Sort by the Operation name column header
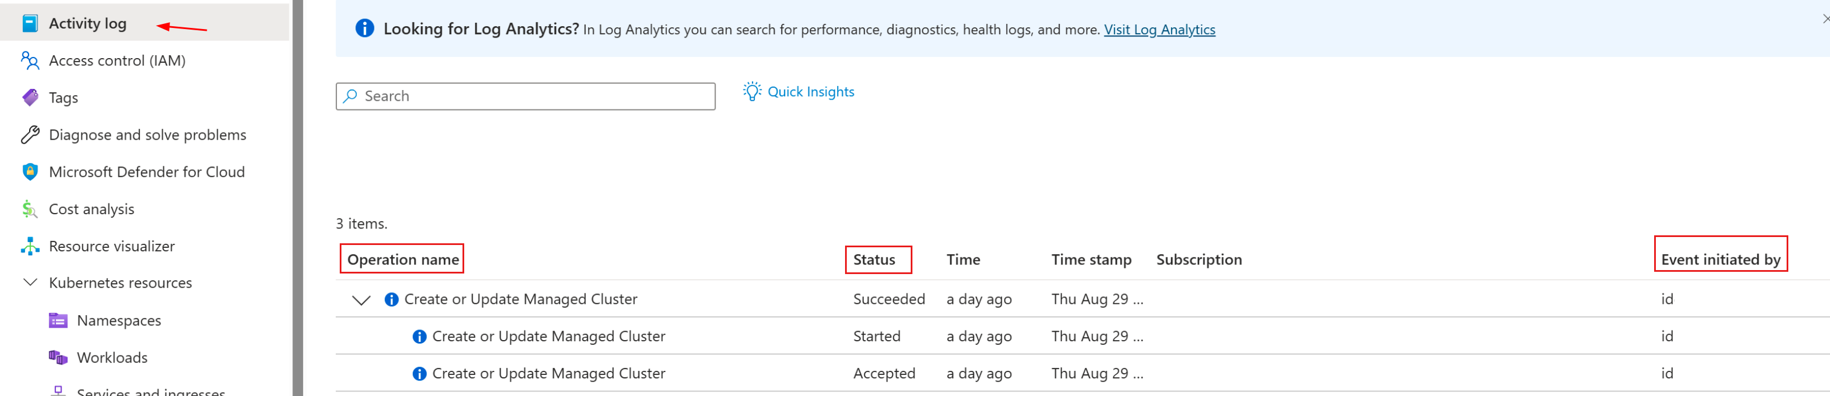 pos(403,260)
